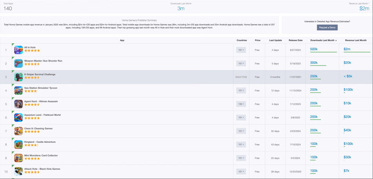Viewport: 373px width, 179px height.
Task: Open Weapon Master: Gun Shooter Run link
Action: [43, 61]
